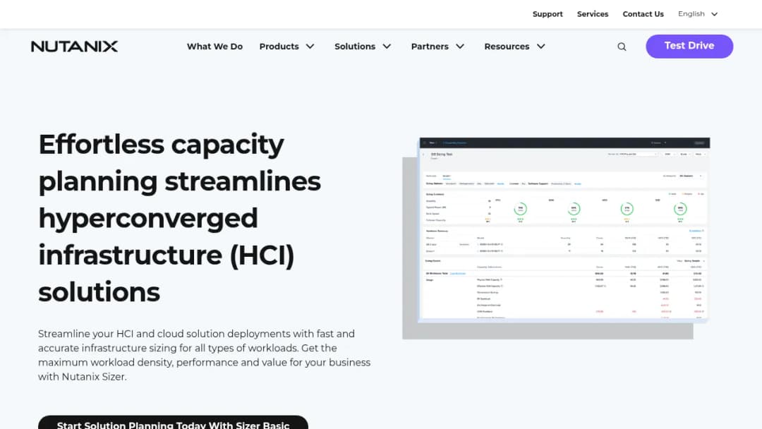Open the Solutions menu
Image resolution: width=762 pixels, height=429 pixels.
pyautogui.click(x=355, y=46)
